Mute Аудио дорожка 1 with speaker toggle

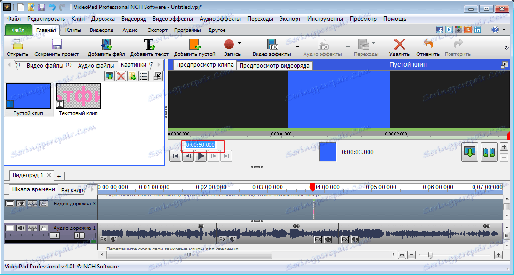(21, 228)
